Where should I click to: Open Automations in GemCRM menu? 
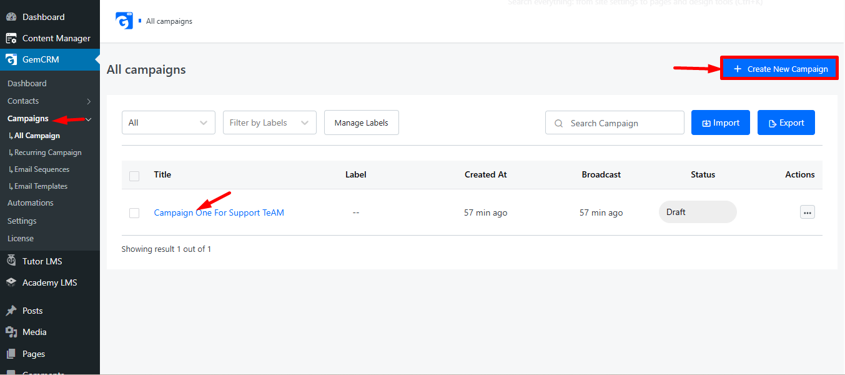[x=31, y=203]
